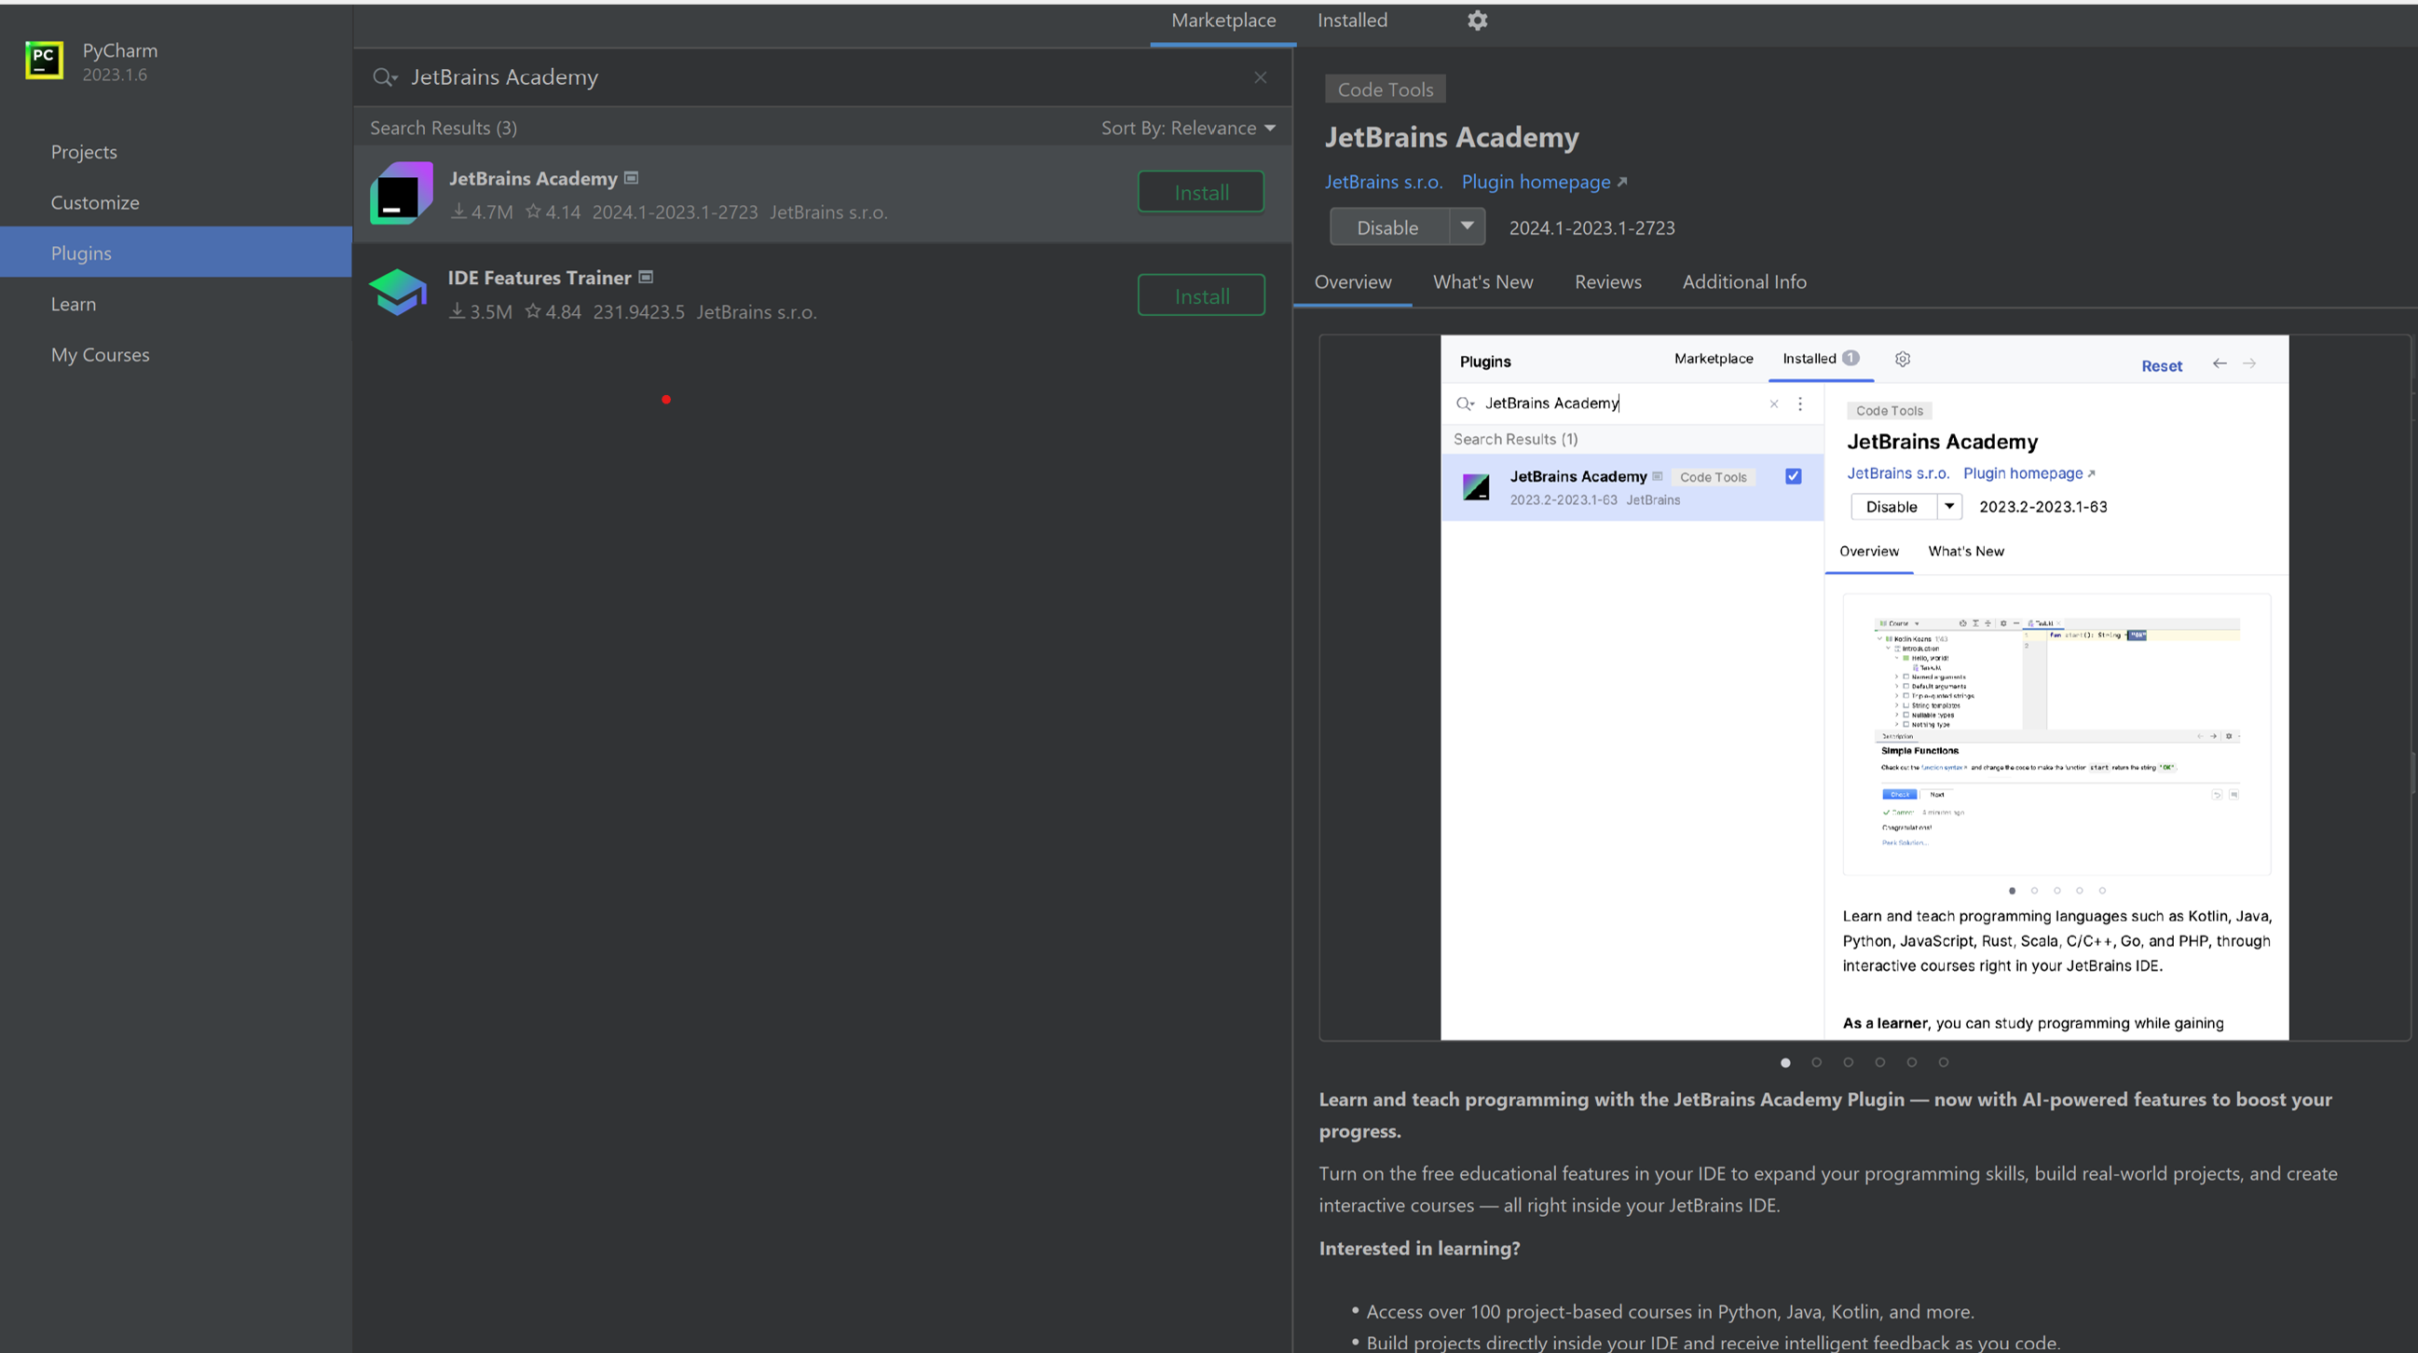The width and height of the screenshot is (2418, 1353).
Task: Switch to the Installed tab
Action: point(1352,20)
